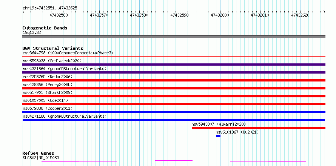Viewport: 336px width, 166px height.
Task: Select the purple bar under nsv4321864
Action: tap(174, 72)
